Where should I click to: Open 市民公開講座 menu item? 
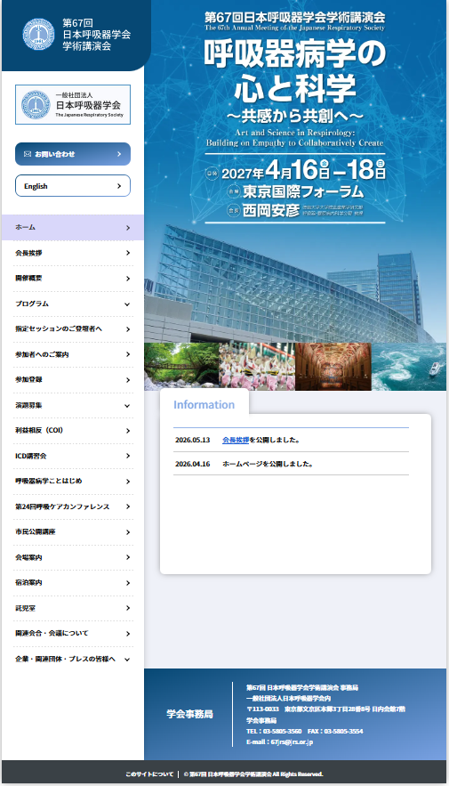73,531
